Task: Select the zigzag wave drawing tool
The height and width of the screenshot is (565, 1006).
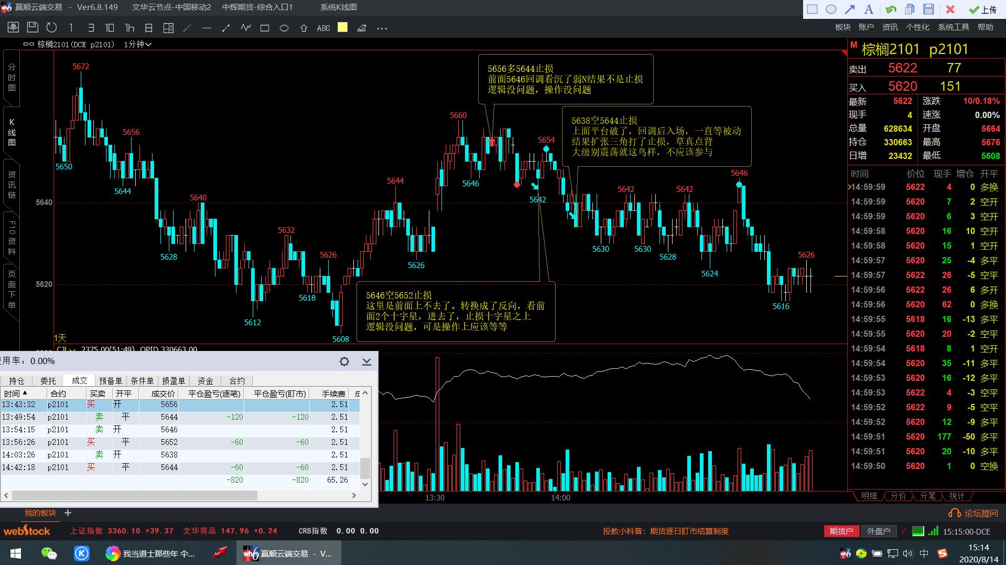Action: pyautogui.click(x=245, y=28)
